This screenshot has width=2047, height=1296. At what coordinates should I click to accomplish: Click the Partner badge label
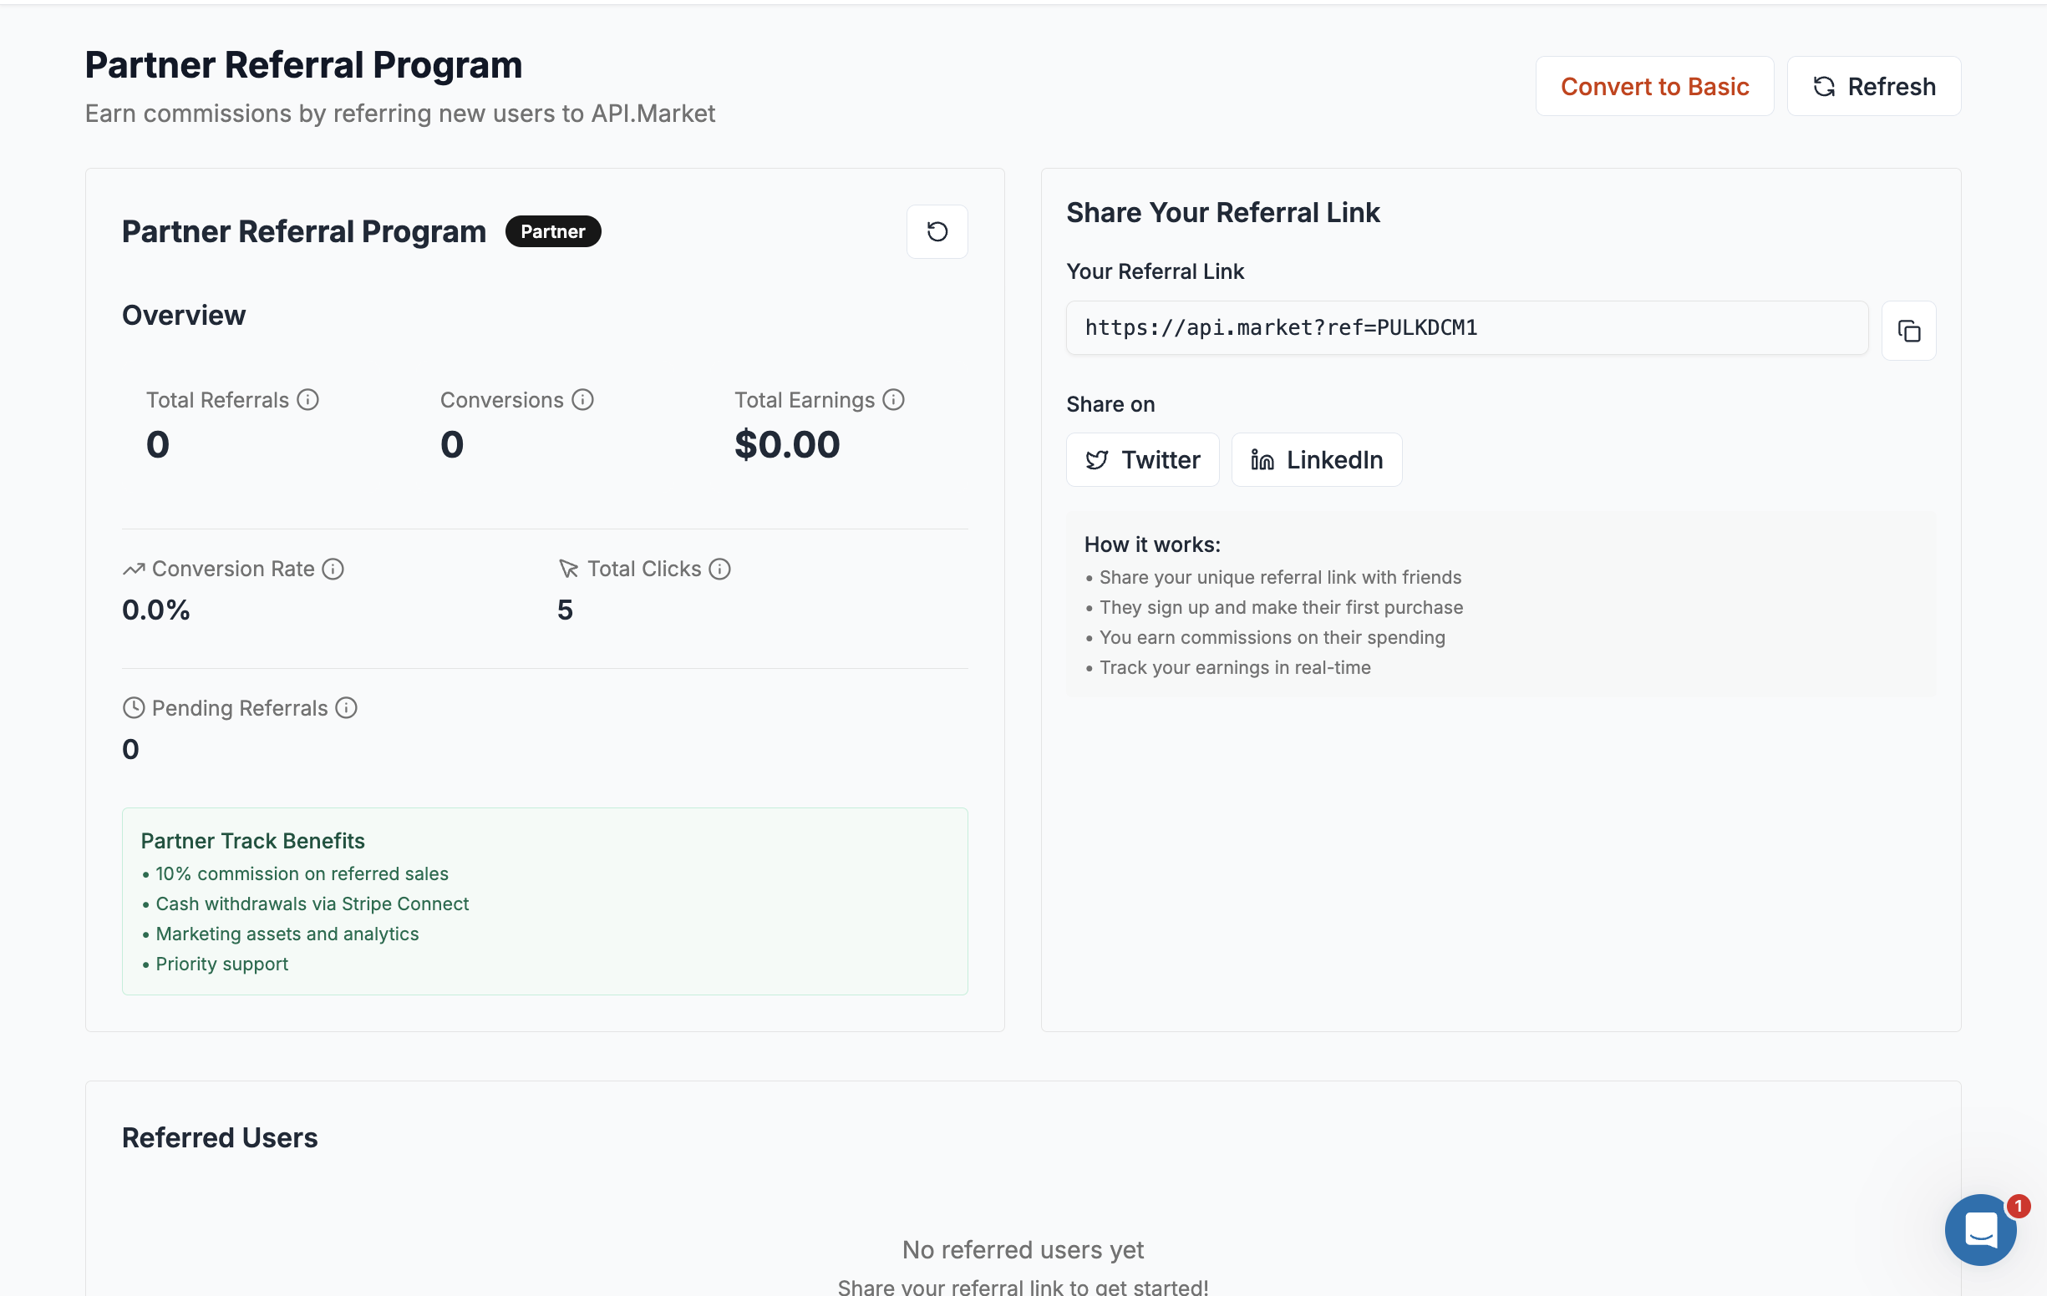(x=552, y=231)
